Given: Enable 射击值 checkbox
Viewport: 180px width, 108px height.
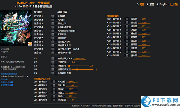Looking at the screenshot, I should pos(127,22).
